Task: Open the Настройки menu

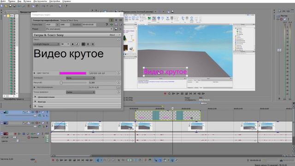Action: coord(54,1)
